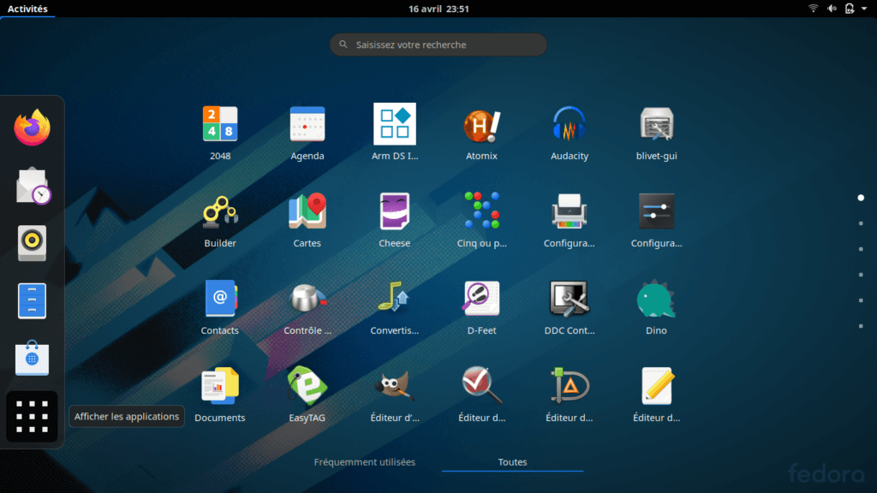Open the Configuration app with sliders icon

click(657, 211)
